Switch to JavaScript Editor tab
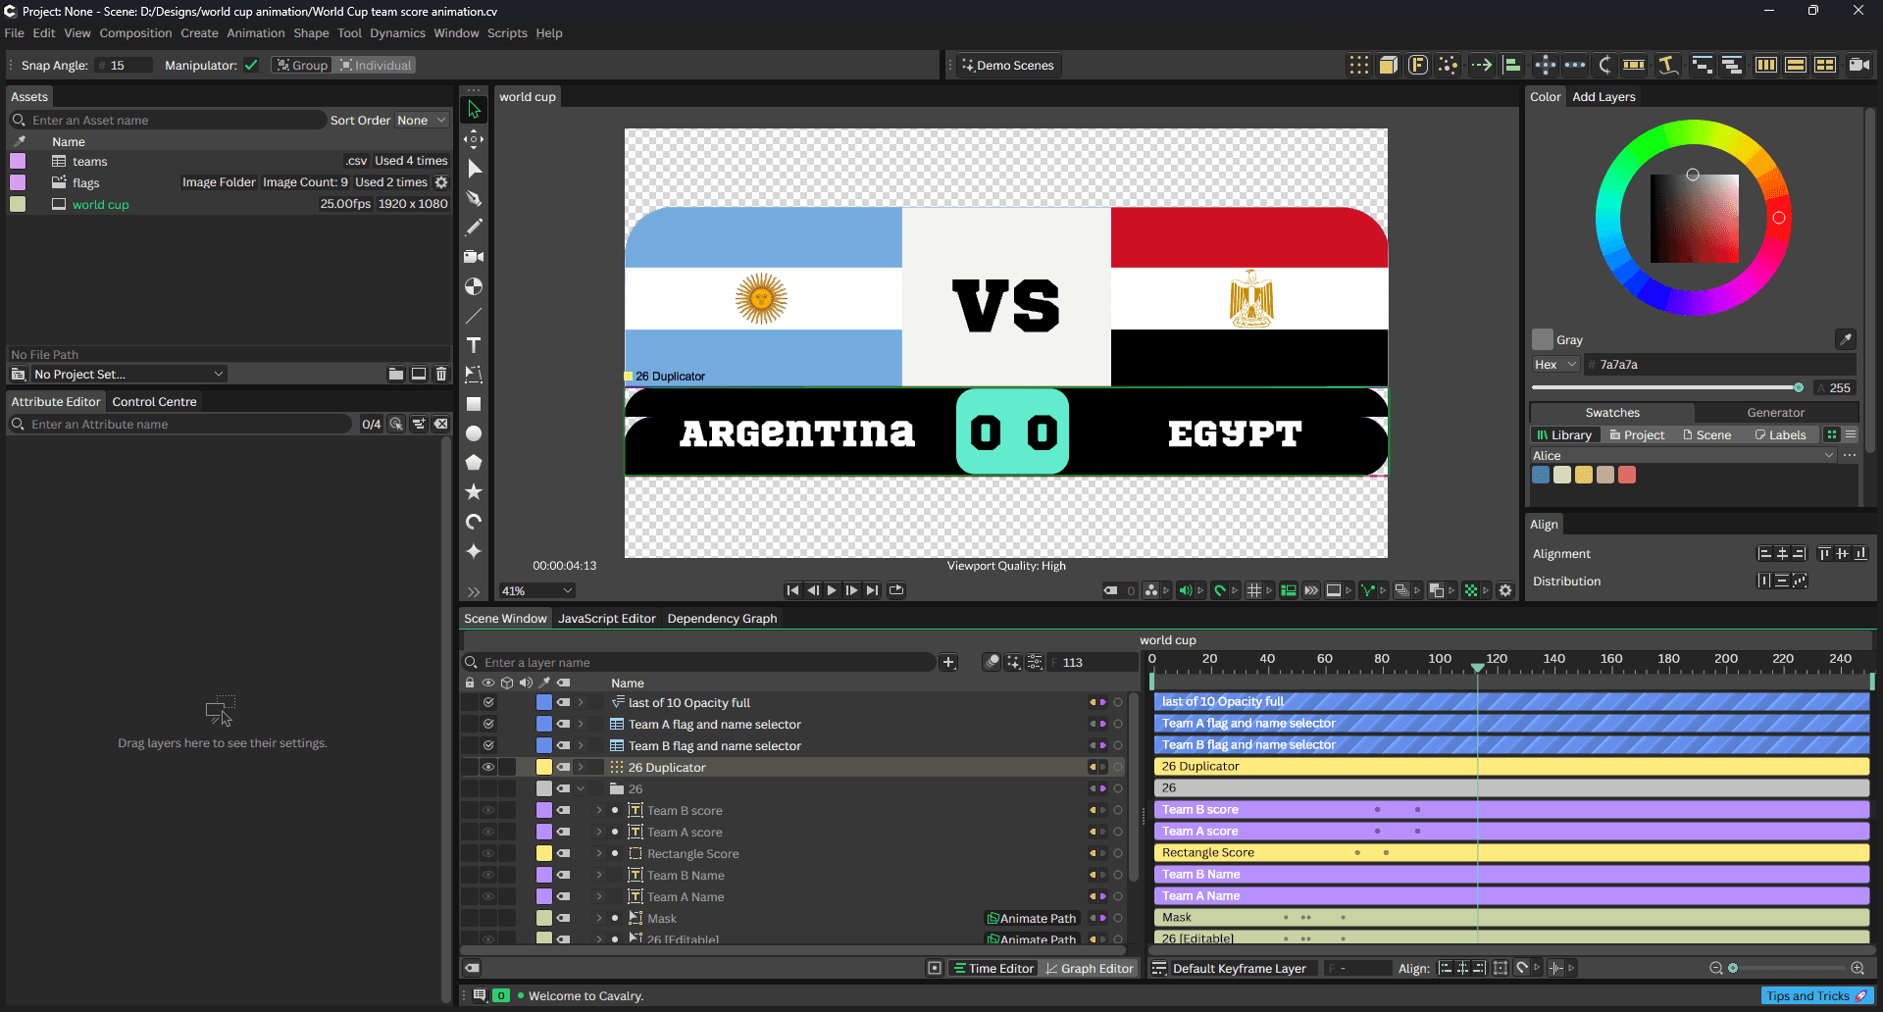Screen dimensions: 1883x1012 pos(607,618)
